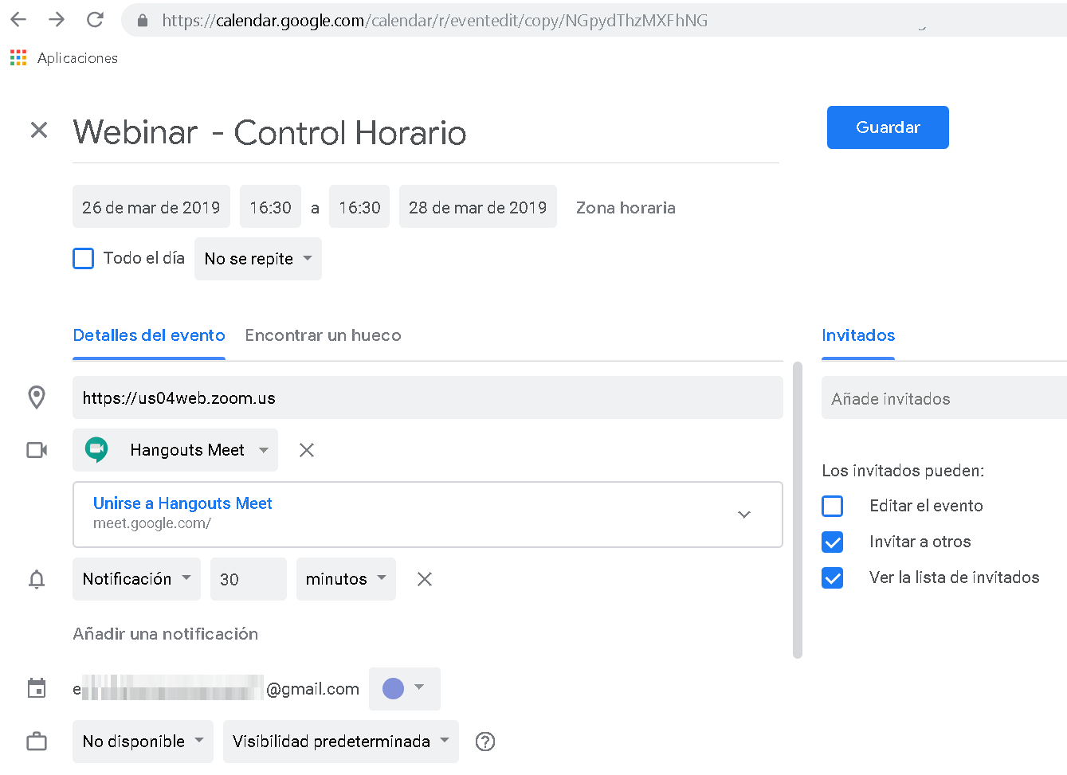Click the Zona horaria link
Viewport: 1067px width, 775px height.
pos(626,208)
